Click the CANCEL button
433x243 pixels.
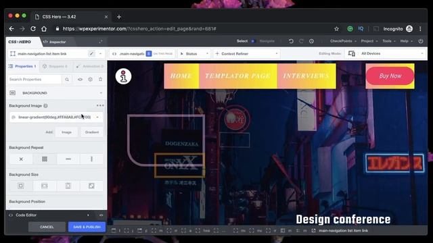point(47,227)
